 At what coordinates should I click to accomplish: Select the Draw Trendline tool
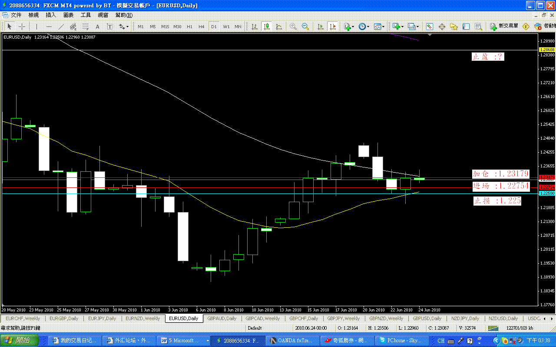[61, 26]
